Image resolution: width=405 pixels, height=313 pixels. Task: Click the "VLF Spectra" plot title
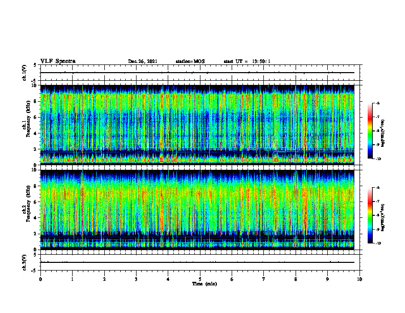point(58,61)
